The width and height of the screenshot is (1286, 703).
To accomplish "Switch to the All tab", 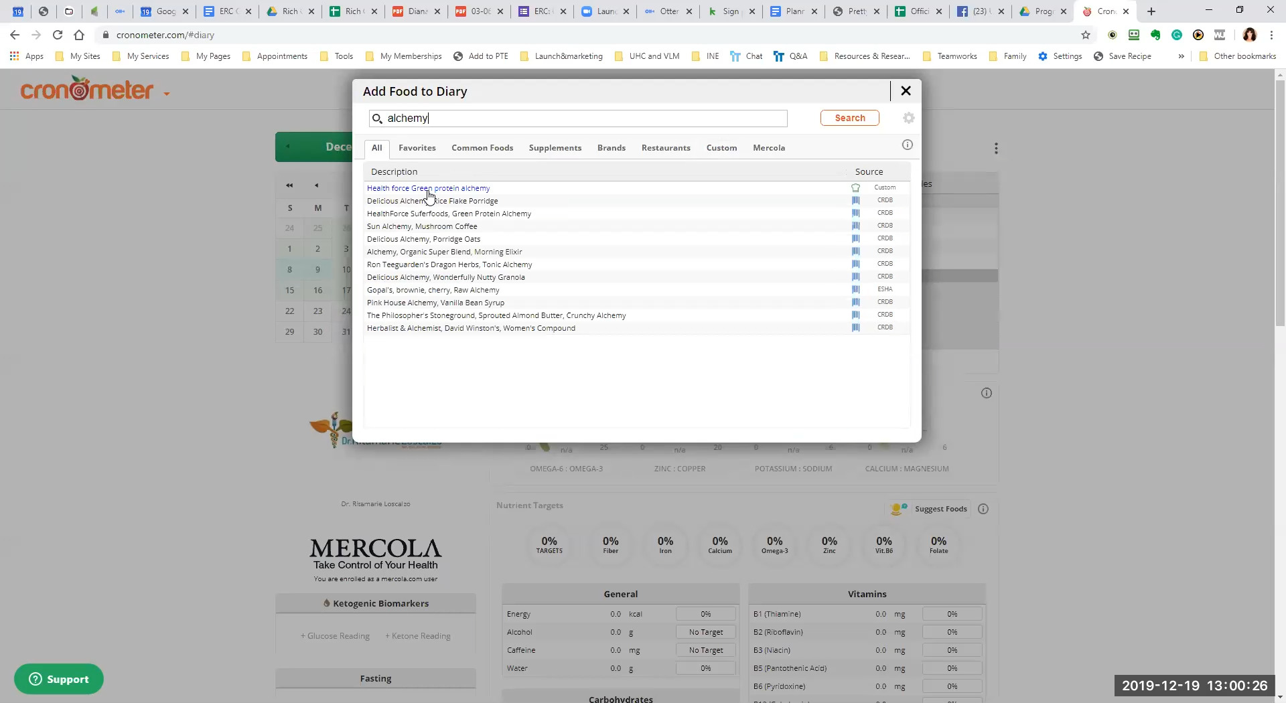I will point(377,148).
